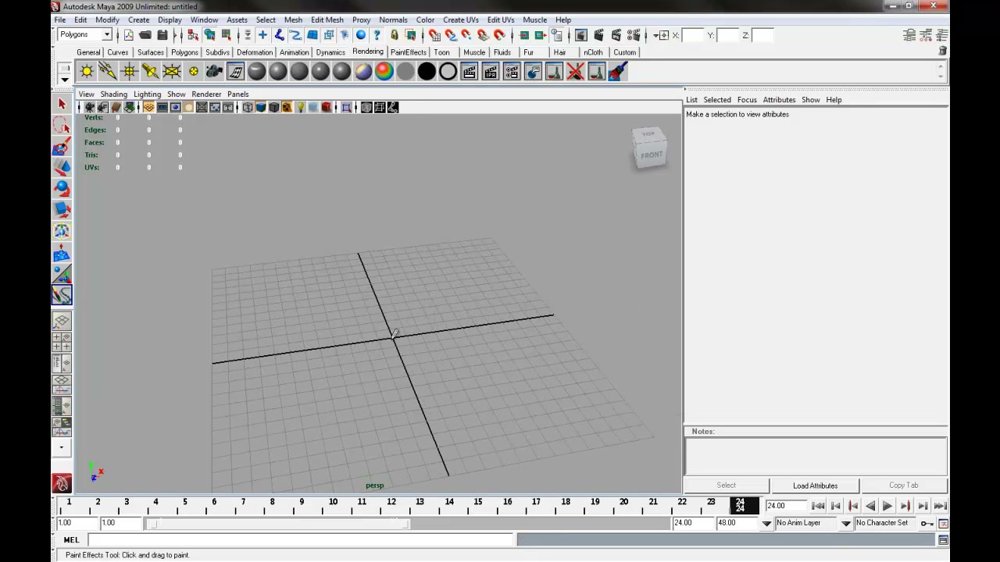Activate the Lasso select tool
Screen dimensions: 1000x562
(62, 125)
